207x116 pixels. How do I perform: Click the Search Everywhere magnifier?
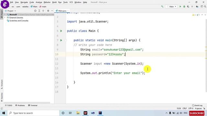pyautogui.click(x=205, y=6)
